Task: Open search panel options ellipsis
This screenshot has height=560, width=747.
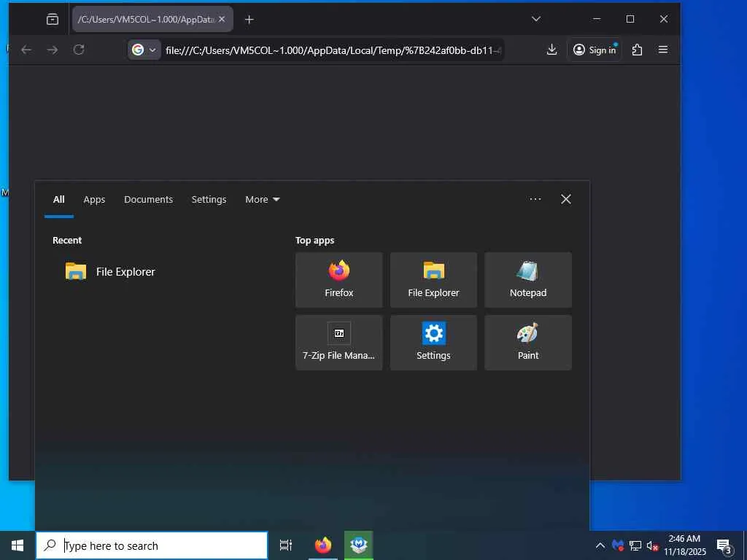Action: coord(535,199)
